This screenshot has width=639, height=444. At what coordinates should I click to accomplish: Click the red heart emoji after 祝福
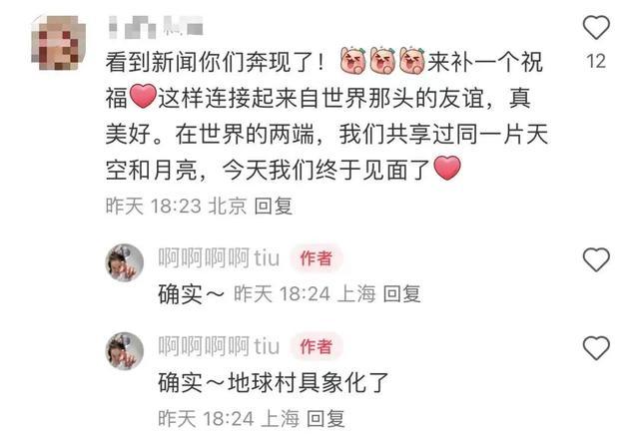(143, 96)
